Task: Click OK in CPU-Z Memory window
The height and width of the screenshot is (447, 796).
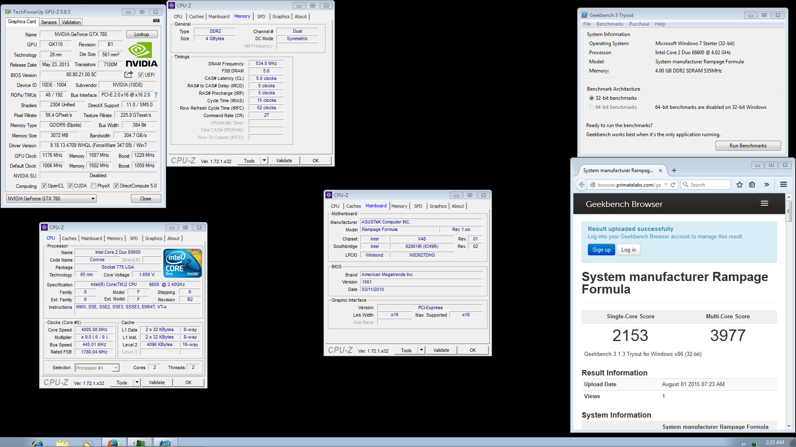Action: (315, 161)
